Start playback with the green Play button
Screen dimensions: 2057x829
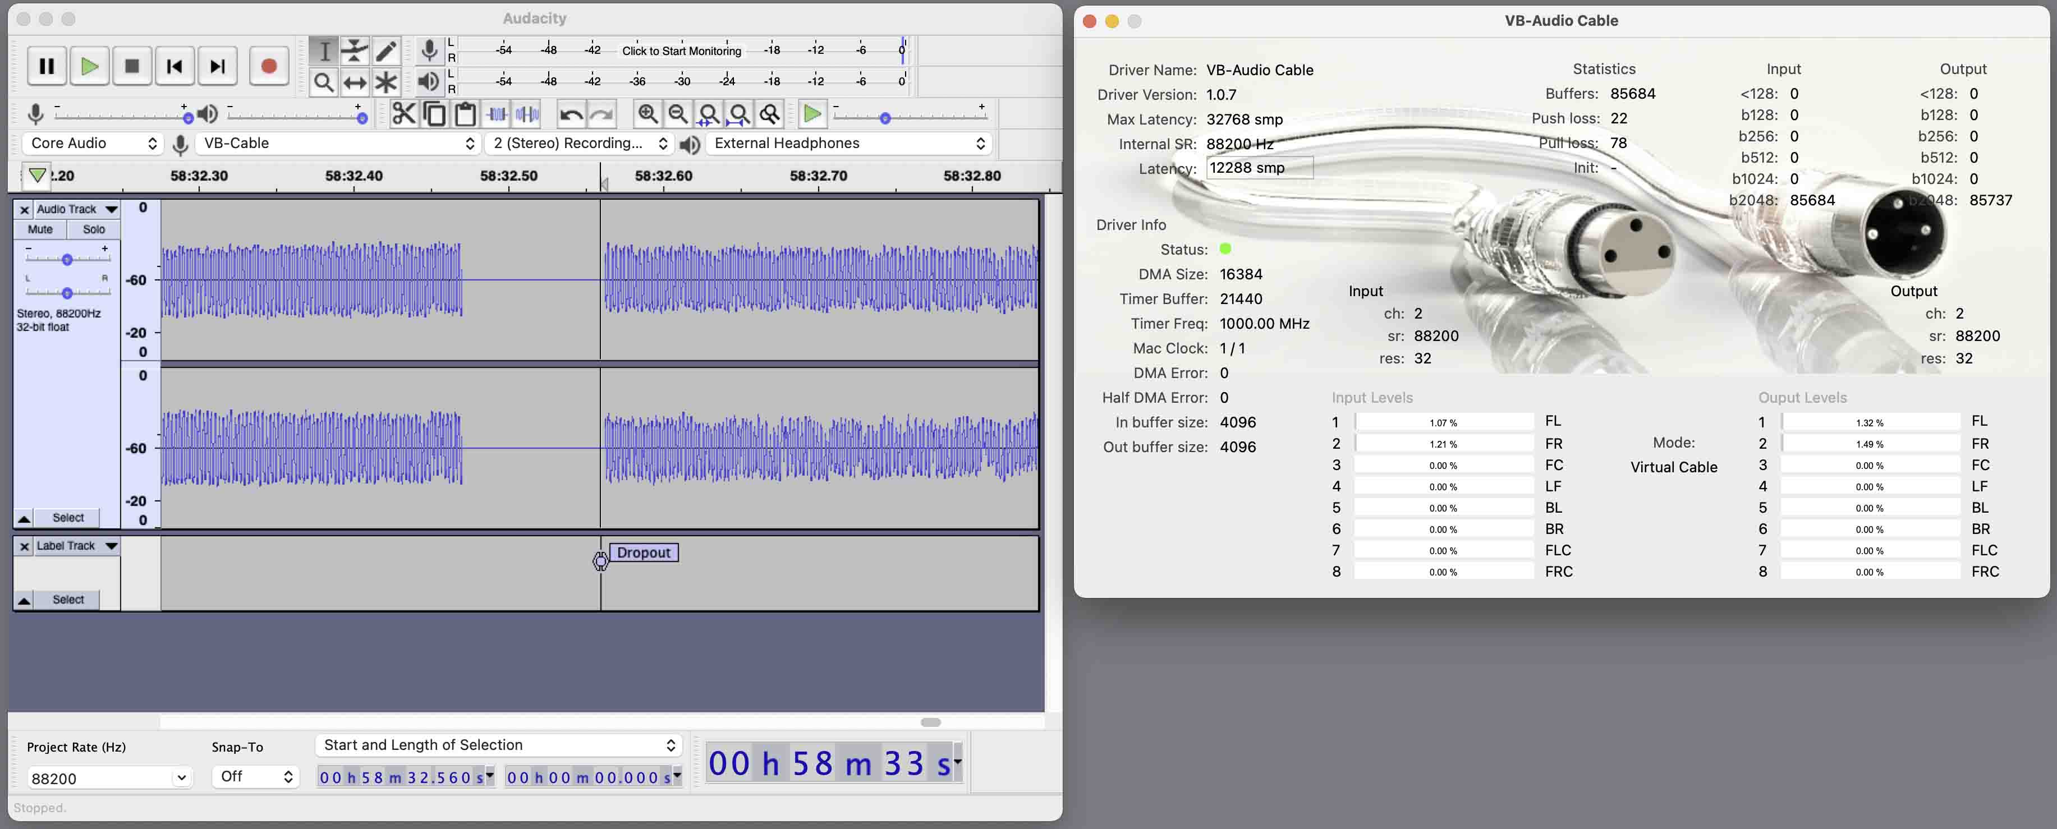pos(89,66)
